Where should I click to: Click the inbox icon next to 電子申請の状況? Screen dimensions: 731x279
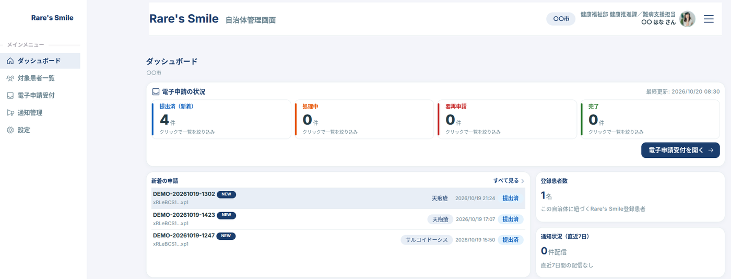pos(156,91)
